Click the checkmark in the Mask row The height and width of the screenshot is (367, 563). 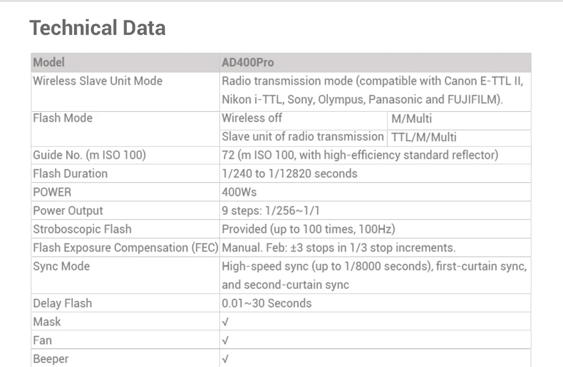(x=225, y=322)
